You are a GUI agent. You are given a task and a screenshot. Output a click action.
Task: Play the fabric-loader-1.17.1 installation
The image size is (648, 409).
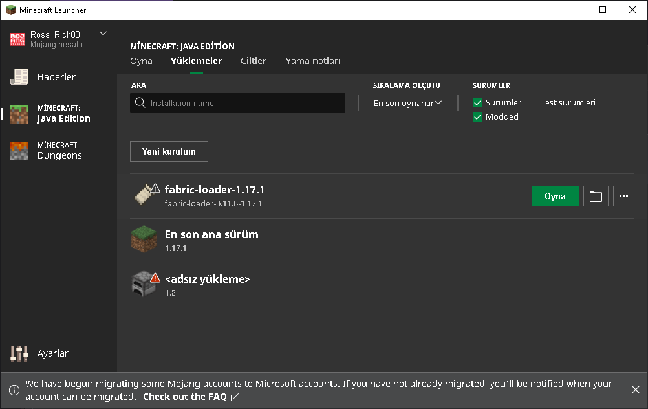coord(555,196)
